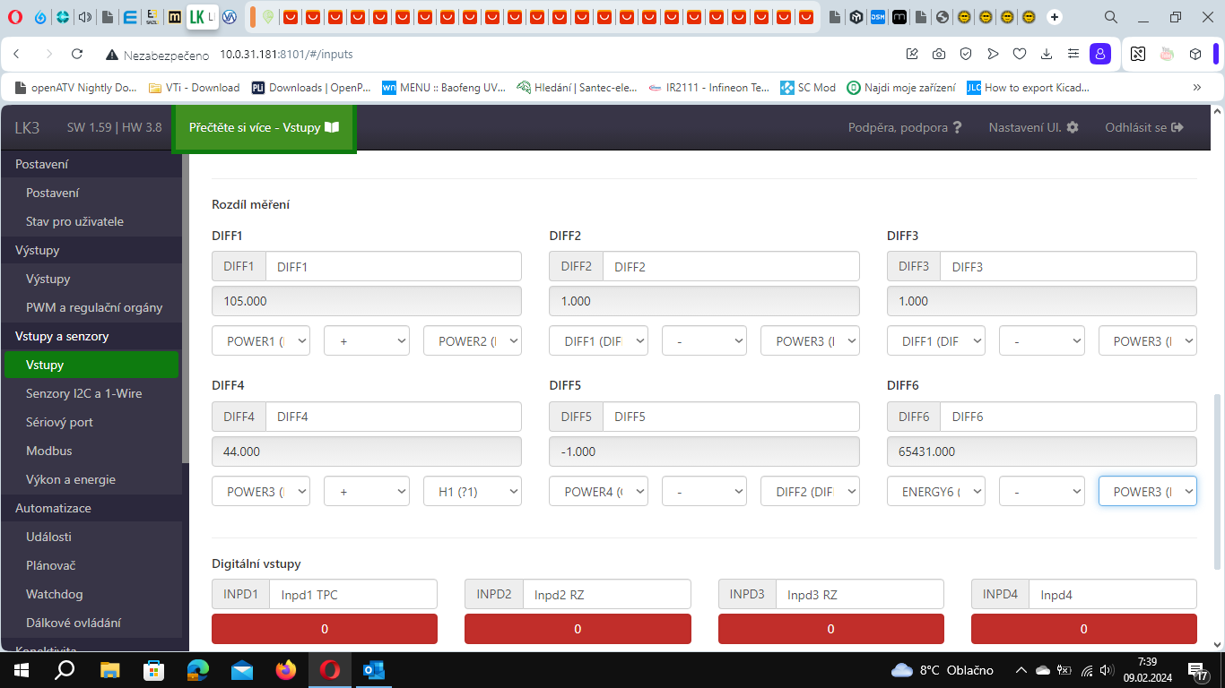The height and width of the screenshot is (688, 1225).
Task: Click the page vertical scrollbar
Action: click(1217, 481)
